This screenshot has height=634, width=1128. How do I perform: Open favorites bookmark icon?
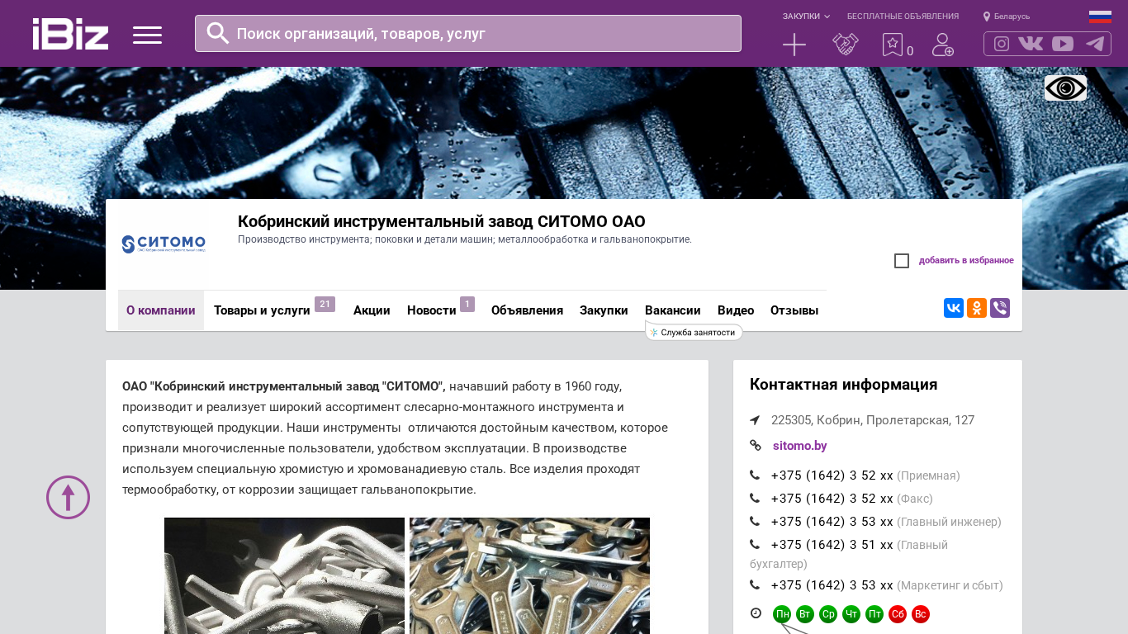pos(892,45)
